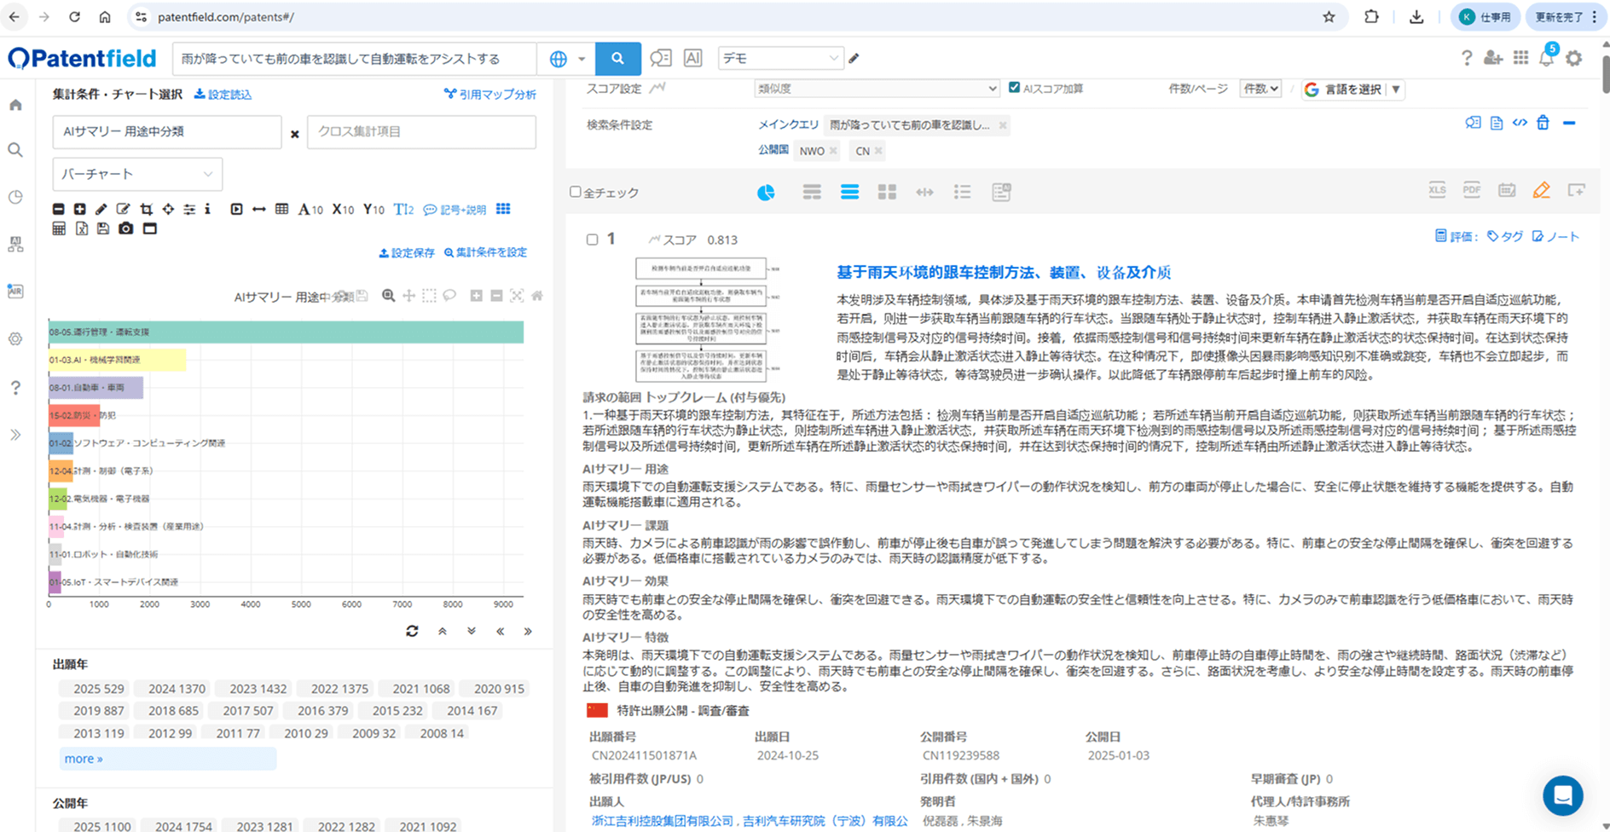Uncheck the AIスコア加算 checkbox
Viewport: 1610px width, 832px height.
[1014, 88]
